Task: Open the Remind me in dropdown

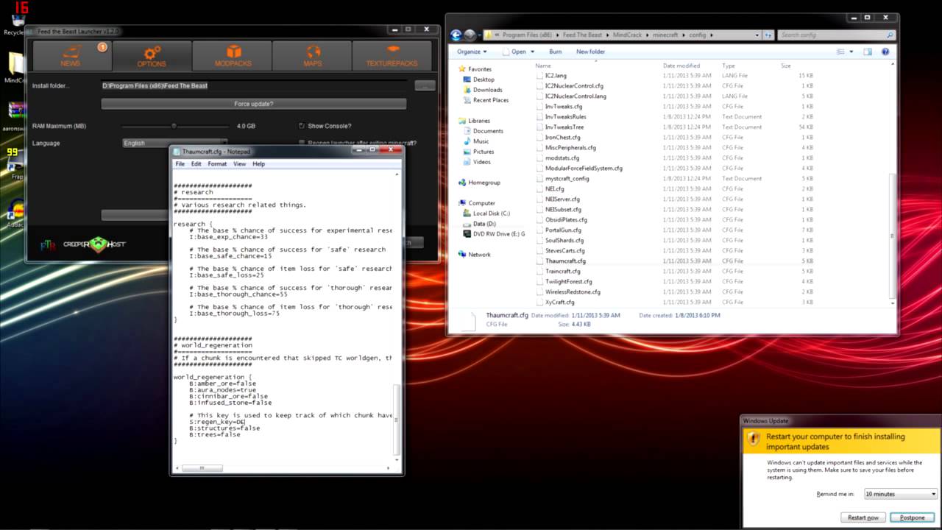Action: 901,494
